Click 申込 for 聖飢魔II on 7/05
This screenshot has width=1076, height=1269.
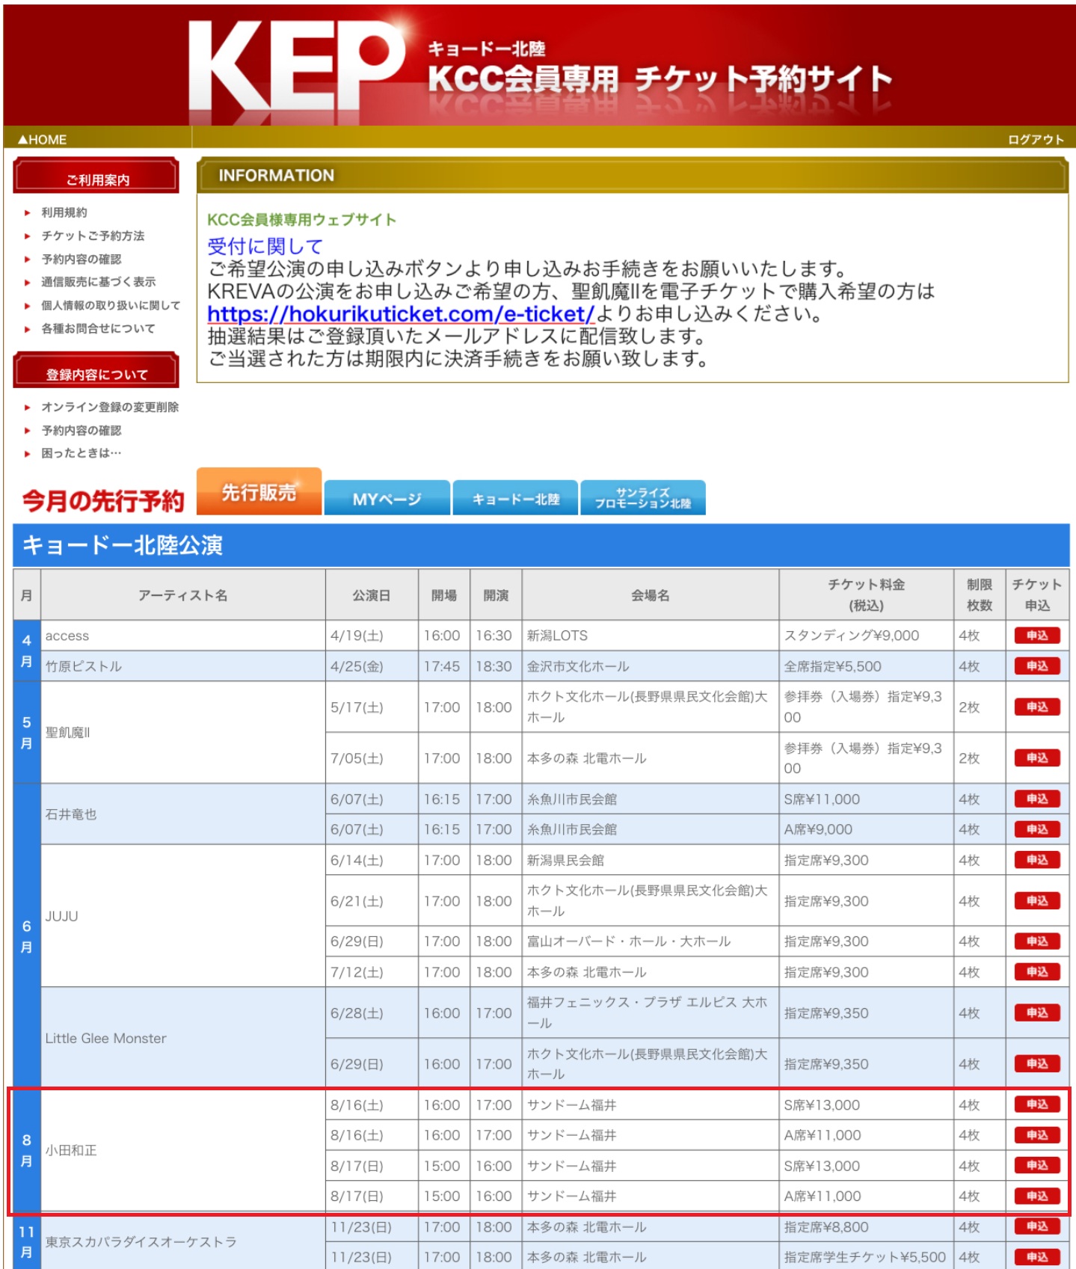click(1037, 758)
